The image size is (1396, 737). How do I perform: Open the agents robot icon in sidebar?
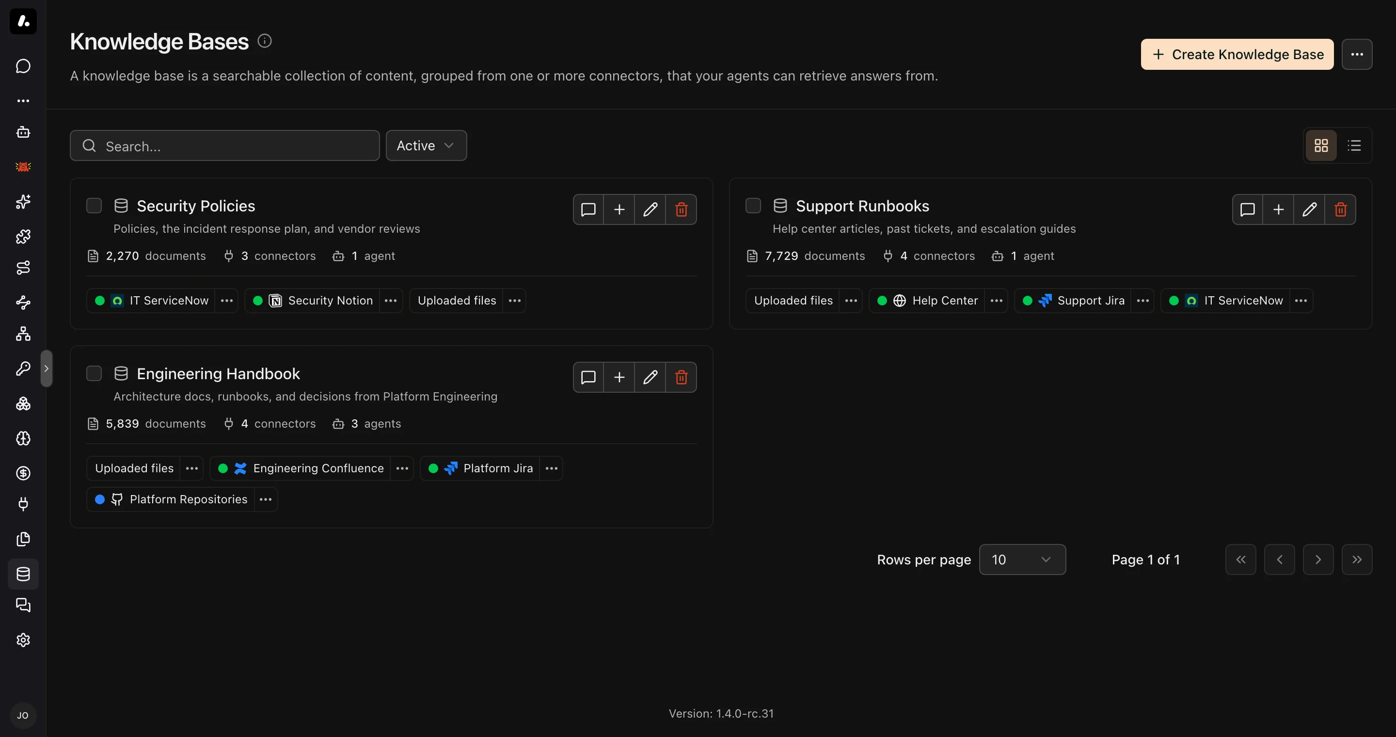tap(23, 132)
